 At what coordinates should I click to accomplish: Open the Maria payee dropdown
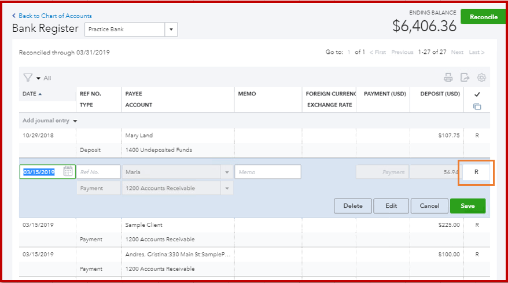click(227, 172)
